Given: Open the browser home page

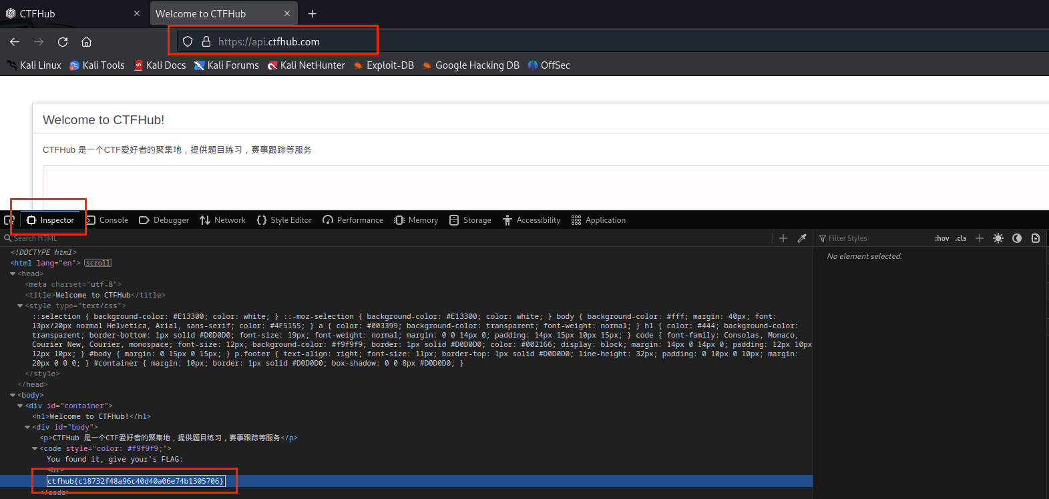Looking at the screenshot, I should pos(87,41).
